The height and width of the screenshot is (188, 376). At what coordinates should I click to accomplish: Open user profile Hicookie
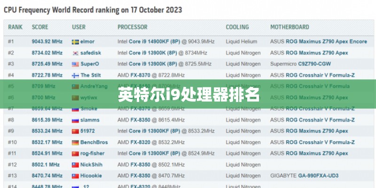point(91,175)
